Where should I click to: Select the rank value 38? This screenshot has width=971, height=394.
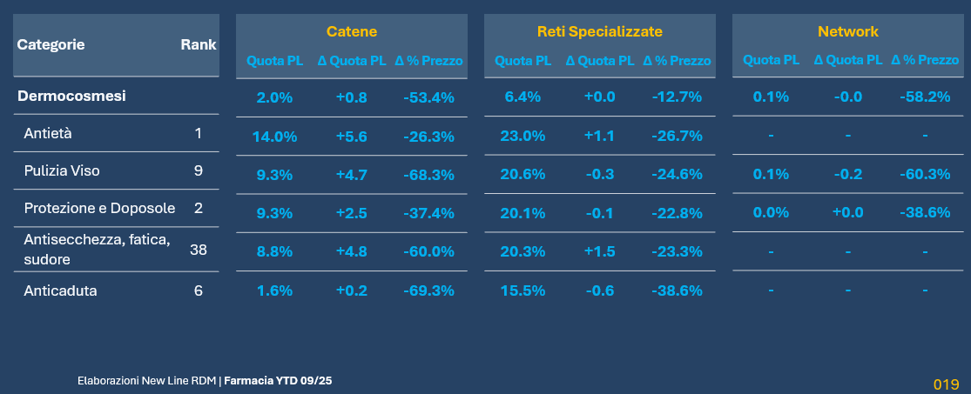pos(199,250)
